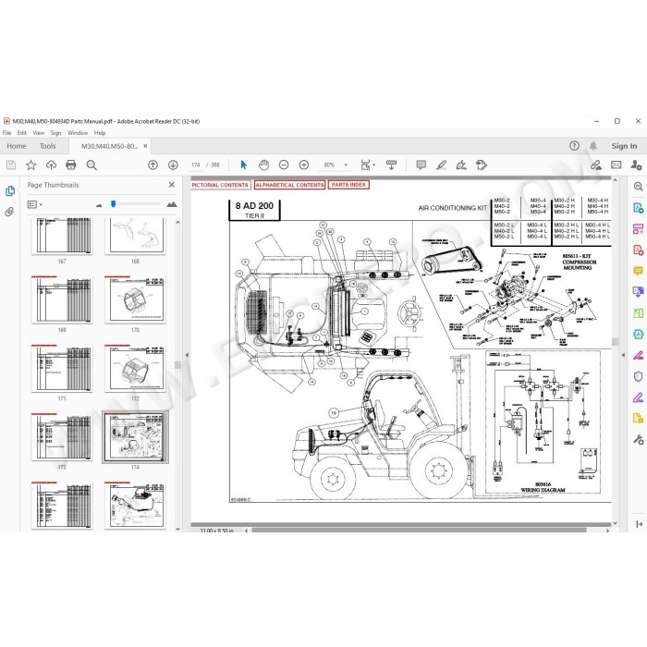Collapse the right tools pane arrow
647x647 pixels.
click(623, 355)
